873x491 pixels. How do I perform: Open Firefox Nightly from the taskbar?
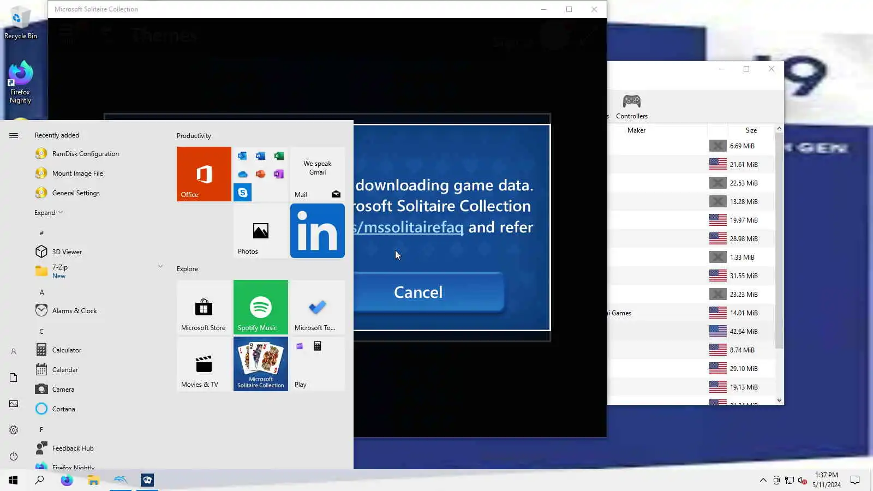67,480
